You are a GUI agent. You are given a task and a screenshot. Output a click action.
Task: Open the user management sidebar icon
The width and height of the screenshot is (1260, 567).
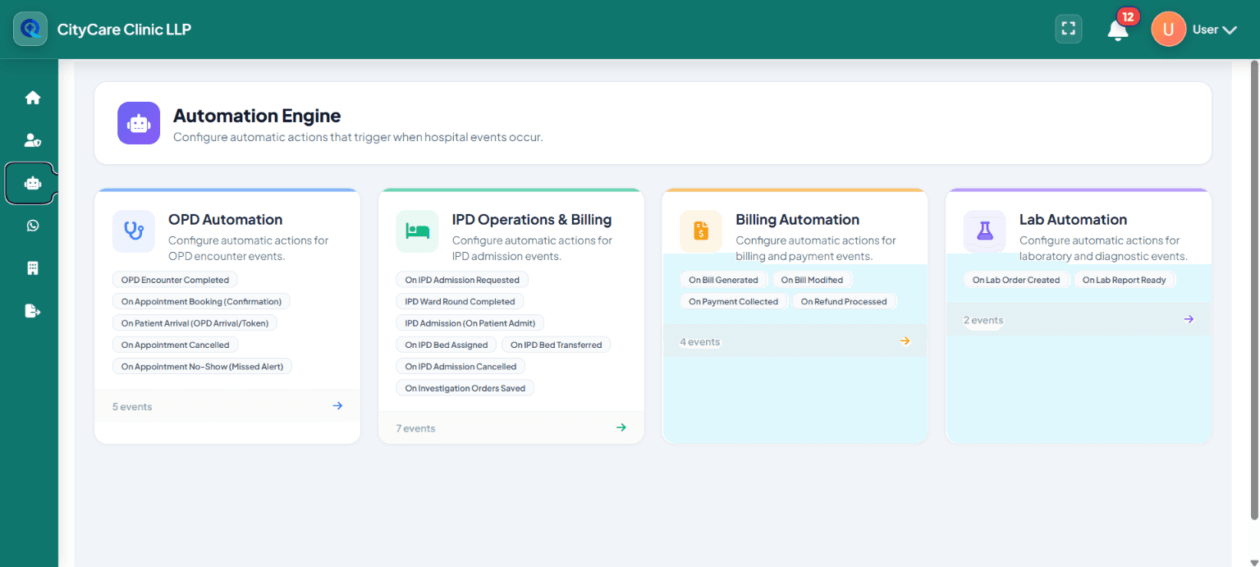coord(33,140)
